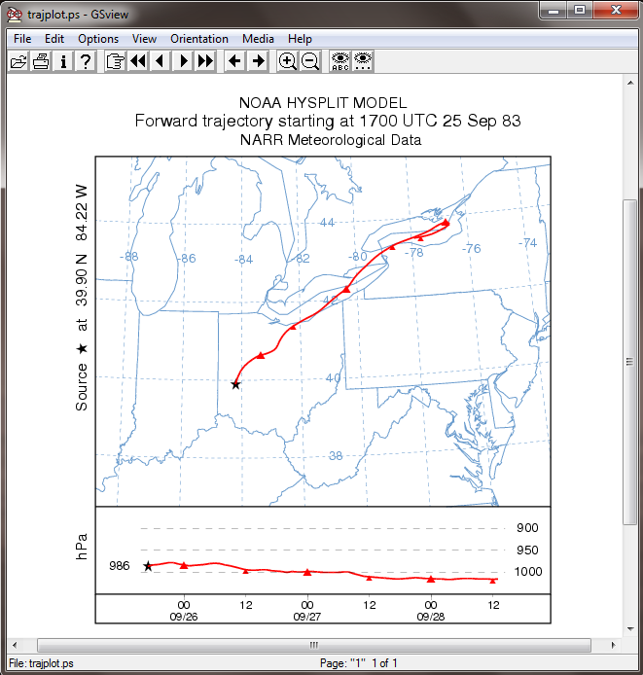Open the Media menu
This screenshot has height=675, width=643.
258,39
